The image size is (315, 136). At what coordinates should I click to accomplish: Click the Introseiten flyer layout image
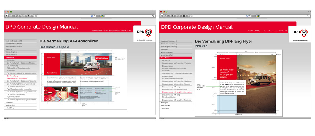pyautogui.click(x=239, y=83)
